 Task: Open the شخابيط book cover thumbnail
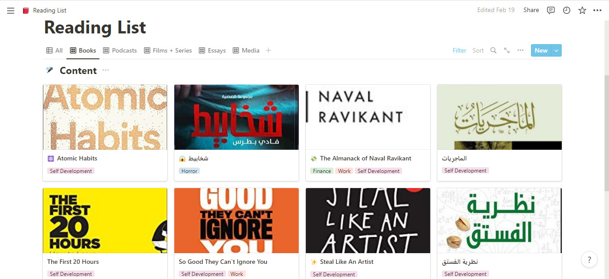pyautogui.click(x=236, y=117)
